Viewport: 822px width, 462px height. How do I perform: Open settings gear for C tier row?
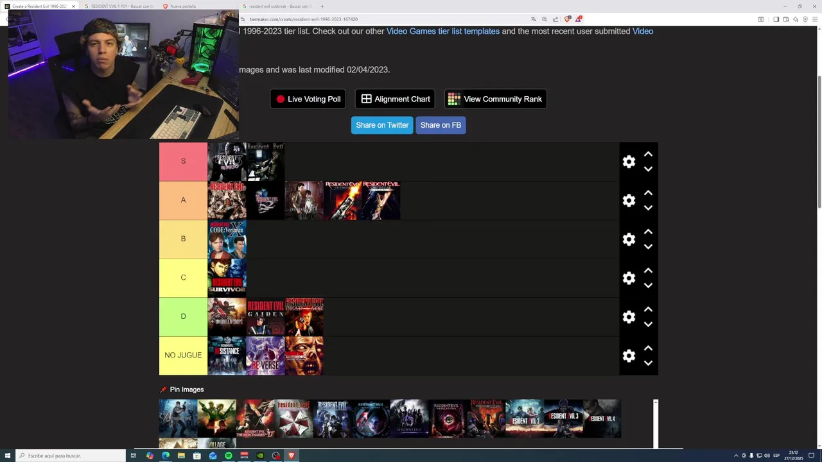point(629,278)
